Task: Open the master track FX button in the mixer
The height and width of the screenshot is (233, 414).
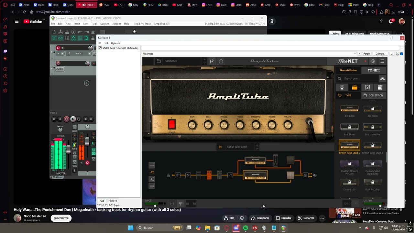Action: click(x=74, y=153)
